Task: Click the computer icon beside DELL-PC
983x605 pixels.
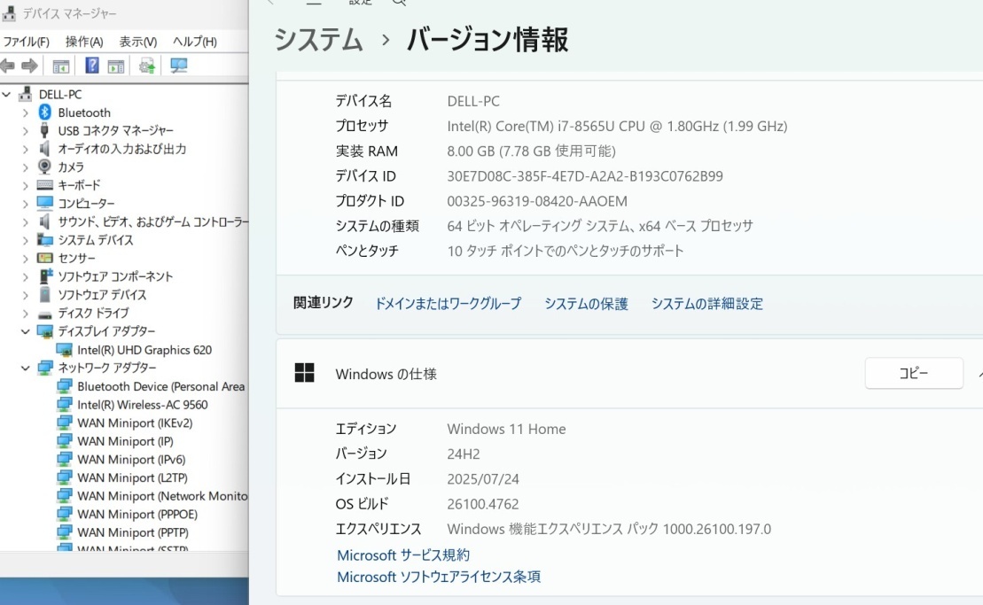Action: pyautogui.click(x=25, y=94)
